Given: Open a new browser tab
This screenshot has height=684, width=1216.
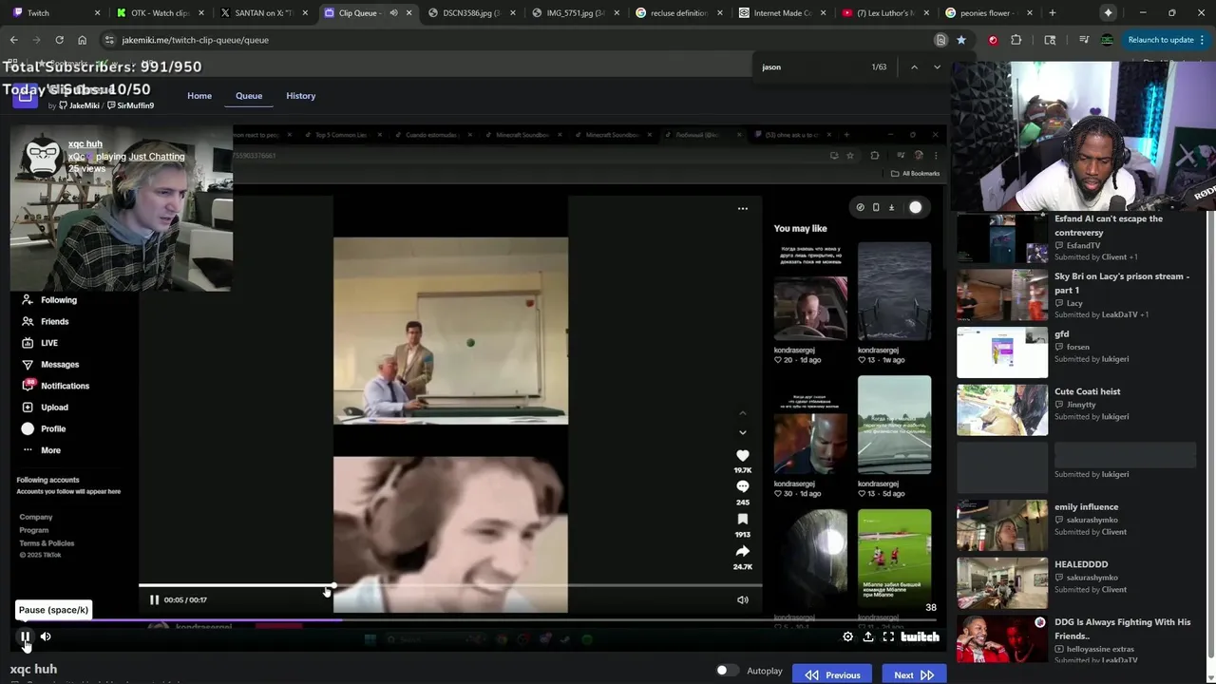Looking at the screenshot, I should [x=1052, y=13].
